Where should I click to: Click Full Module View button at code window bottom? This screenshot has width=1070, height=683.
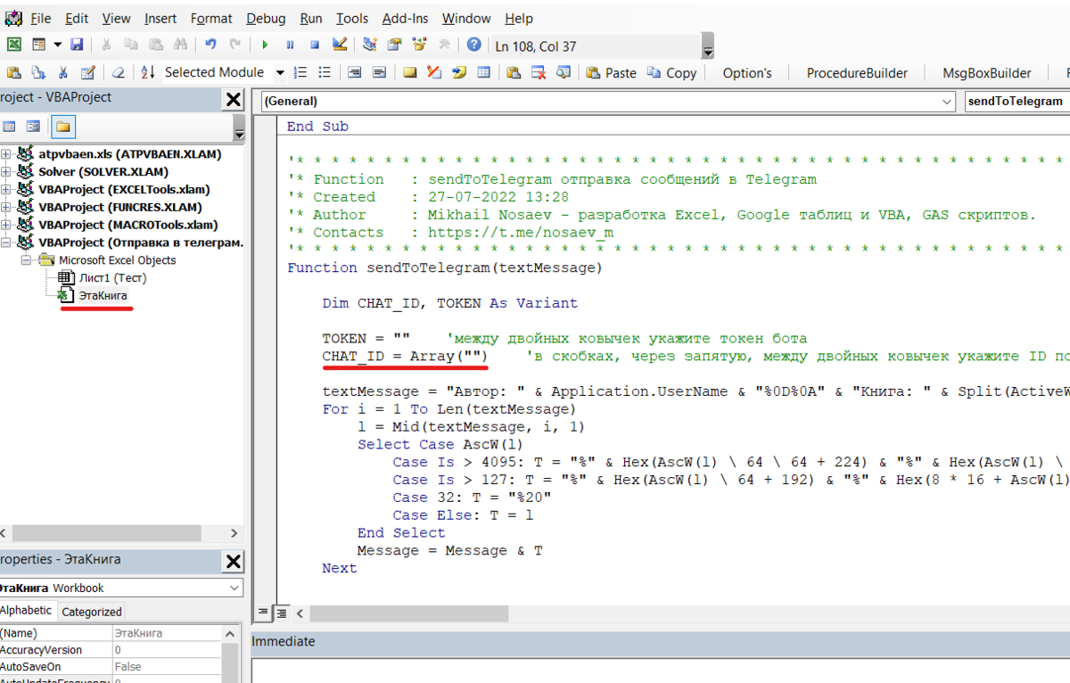280,613
